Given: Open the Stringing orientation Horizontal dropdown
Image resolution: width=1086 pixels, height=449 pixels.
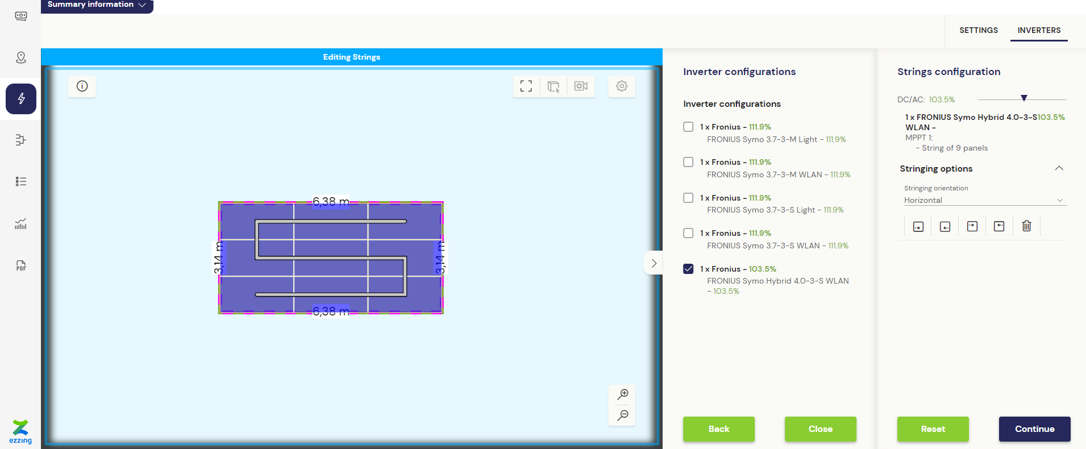Looking at the screenshot, I should (985, 200).
